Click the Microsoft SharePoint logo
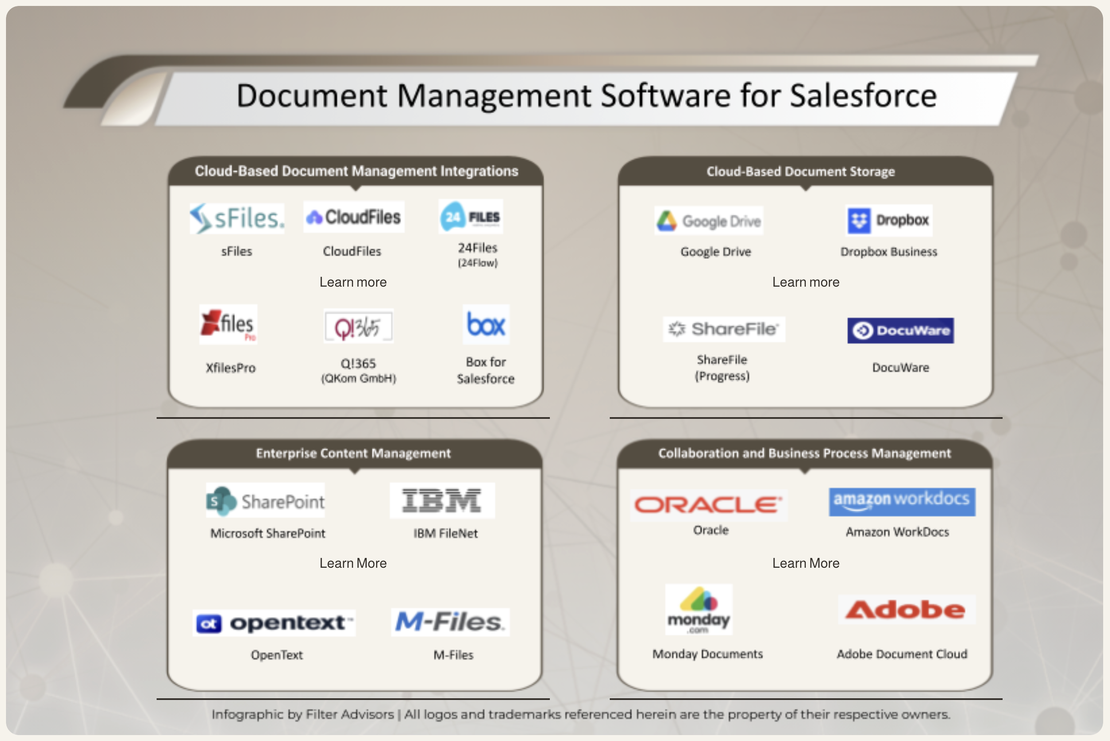Screen dimensions: 1110x741 (266, 501)
